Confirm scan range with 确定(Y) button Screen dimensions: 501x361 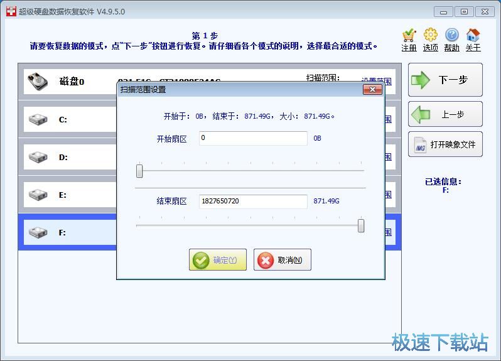point(218,260)
